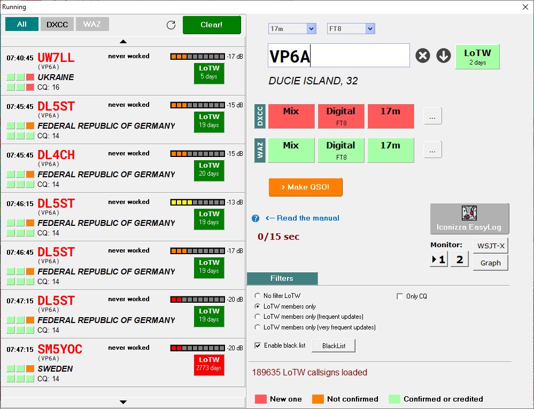Click the down-arrow icon beside callsign field
The image size is (534, 409).
click(444, 56)
